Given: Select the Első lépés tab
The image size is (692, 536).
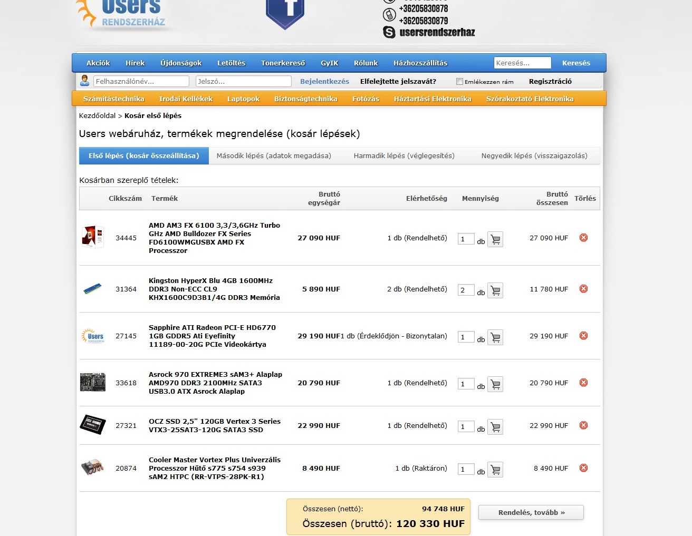Looking at the screenshot, I should 144,155.
